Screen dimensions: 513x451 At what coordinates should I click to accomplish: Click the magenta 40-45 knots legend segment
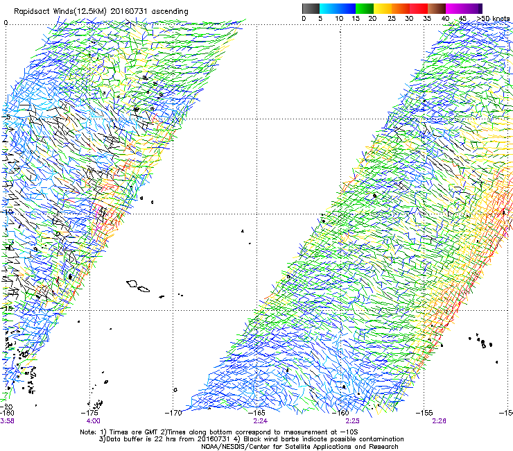pos(455,8)
